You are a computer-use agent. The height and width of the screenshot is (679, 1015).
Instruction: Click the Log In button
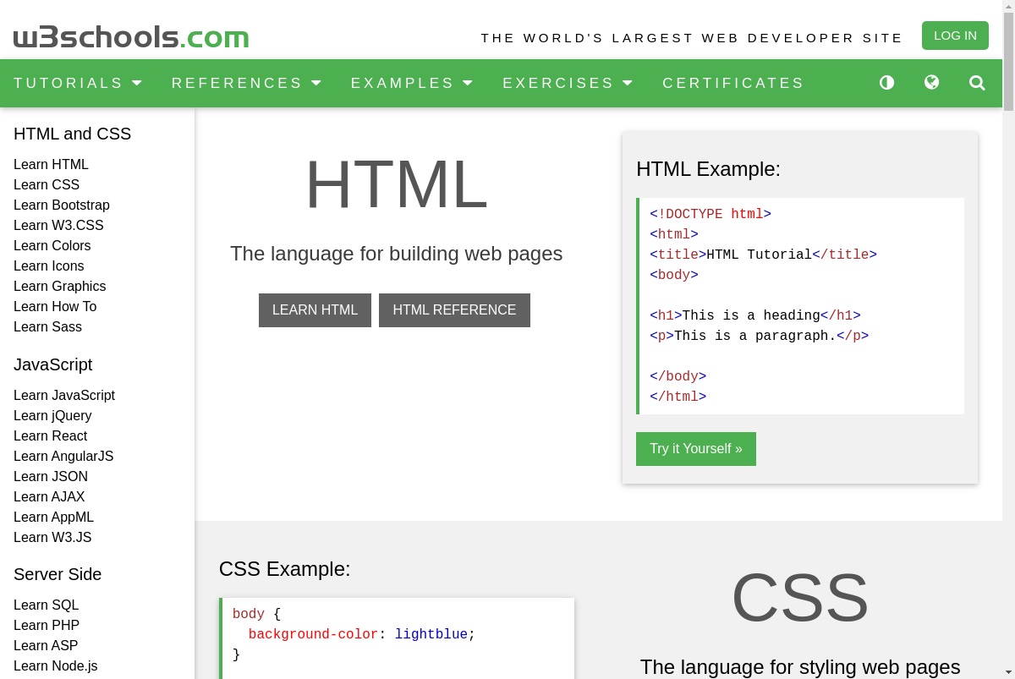pyautogui.click(x=955, y=36)
